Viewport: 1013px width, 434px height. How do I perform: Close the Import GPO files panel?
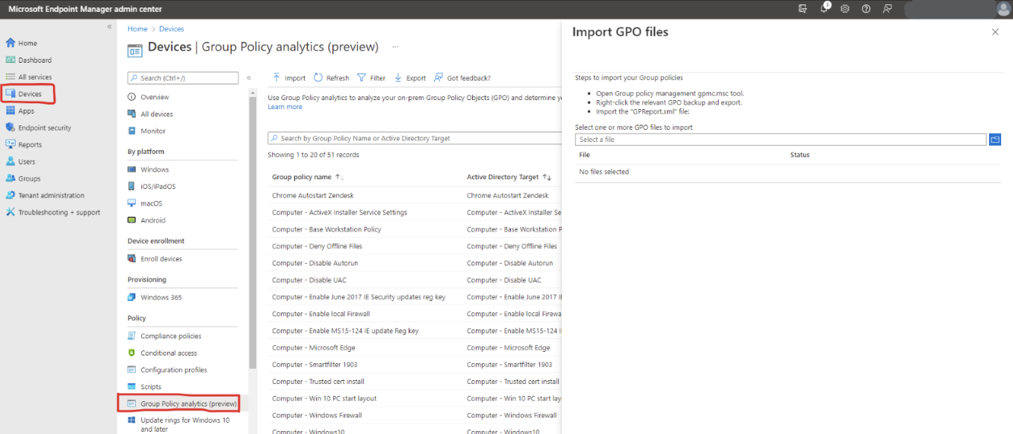[x=995, y=32]
